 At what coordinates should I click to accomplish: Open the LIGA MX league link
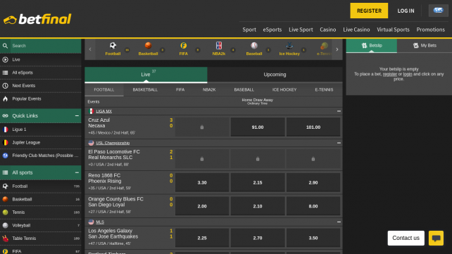(x=103, y=111)
